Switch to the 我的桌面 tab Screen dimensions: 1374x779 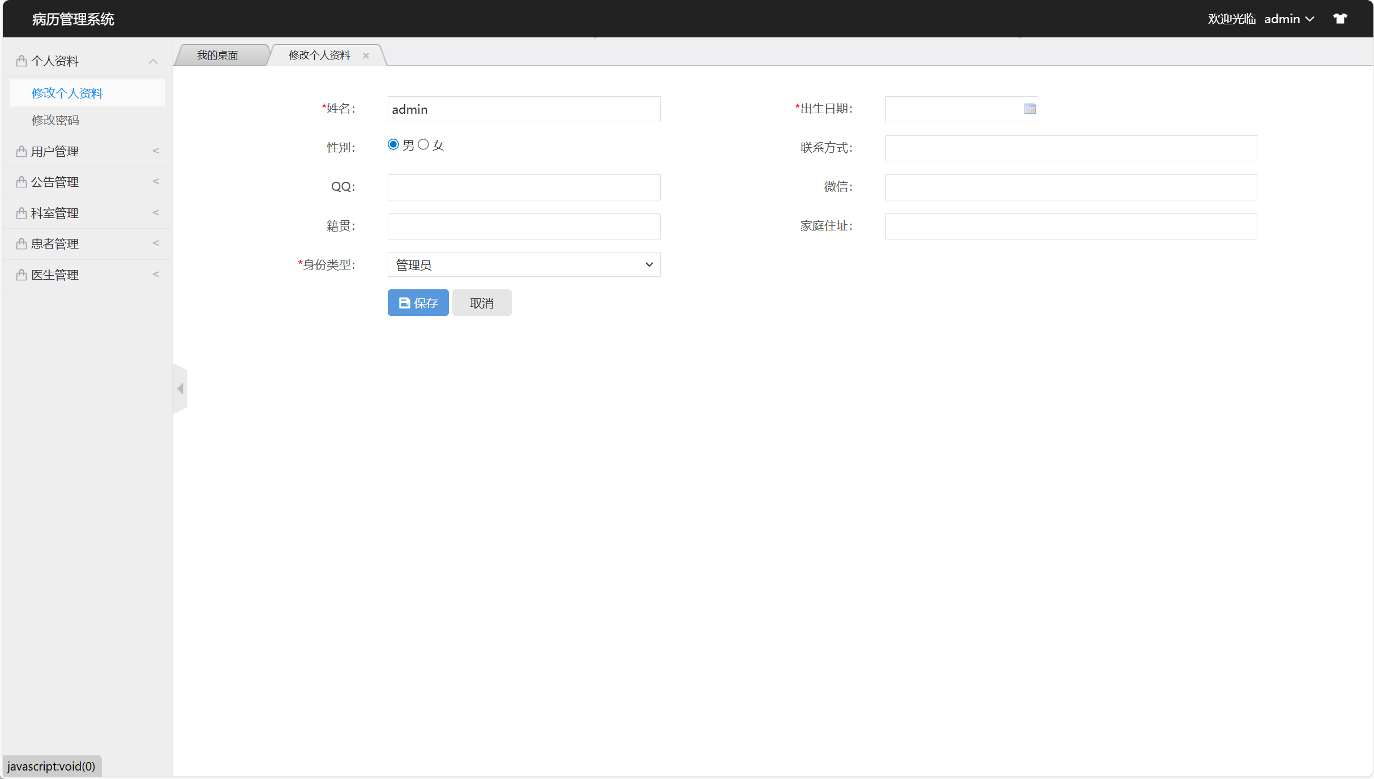coord(218,55)
